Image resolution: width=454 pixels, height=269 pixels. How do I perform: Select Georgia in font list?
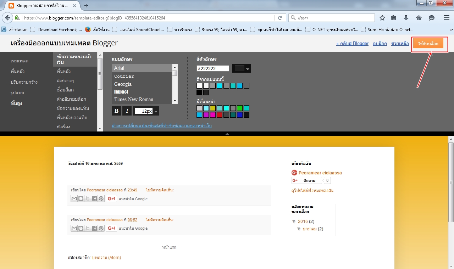[142, 84]
